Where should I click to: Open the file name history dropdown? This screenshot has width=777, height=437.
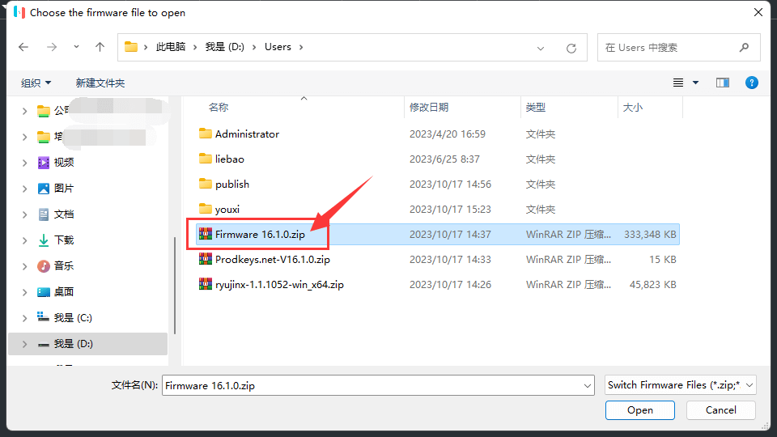(588, 385)
